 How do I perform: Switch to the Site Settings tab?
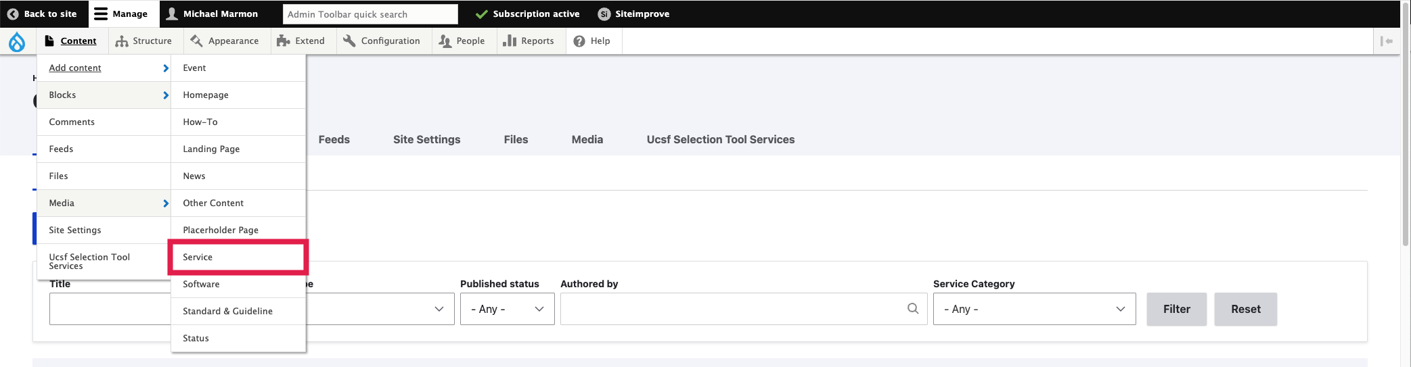click(426, 139)
